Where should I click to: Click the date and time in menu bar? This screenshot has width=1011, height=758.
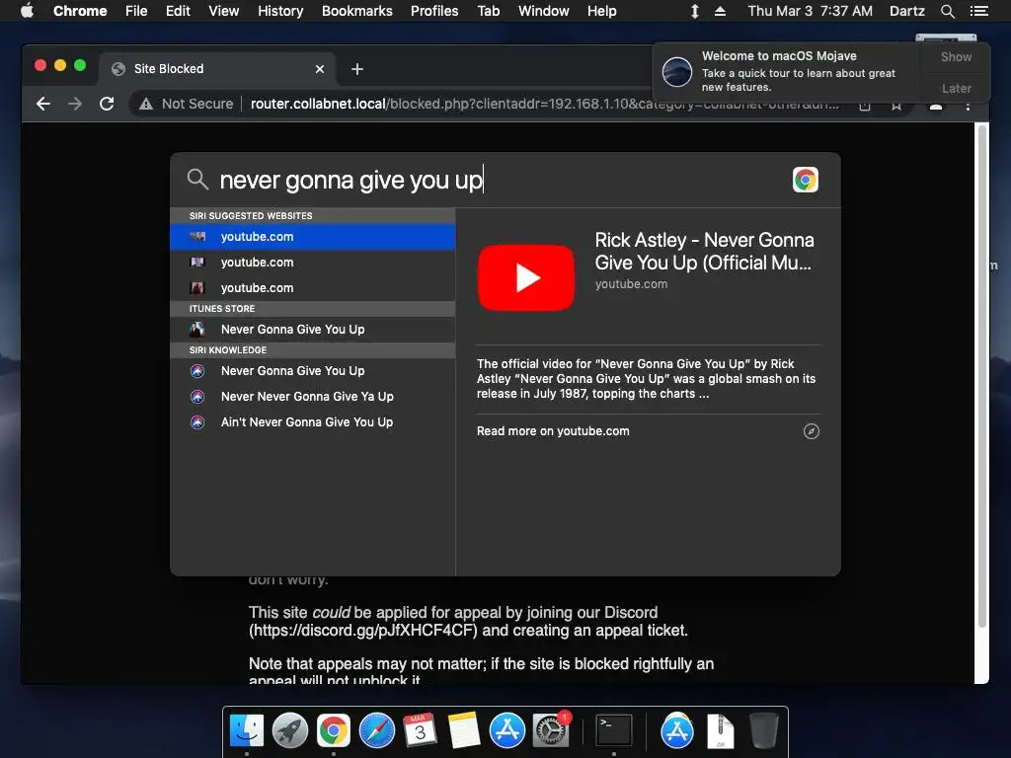[810, 11]
